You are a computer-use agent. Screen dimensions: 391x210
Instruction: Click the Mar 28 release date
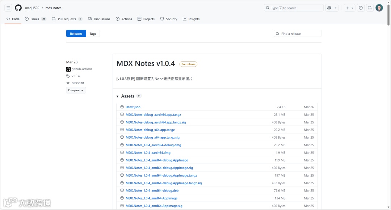click(x=72, y=62)
